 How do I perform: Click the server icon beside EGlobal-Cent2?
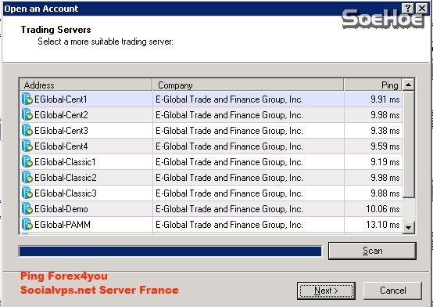coord(27,114)
